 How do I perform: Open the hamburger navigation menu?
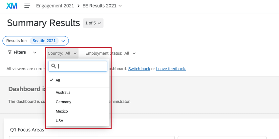click(x=27, y=6)
